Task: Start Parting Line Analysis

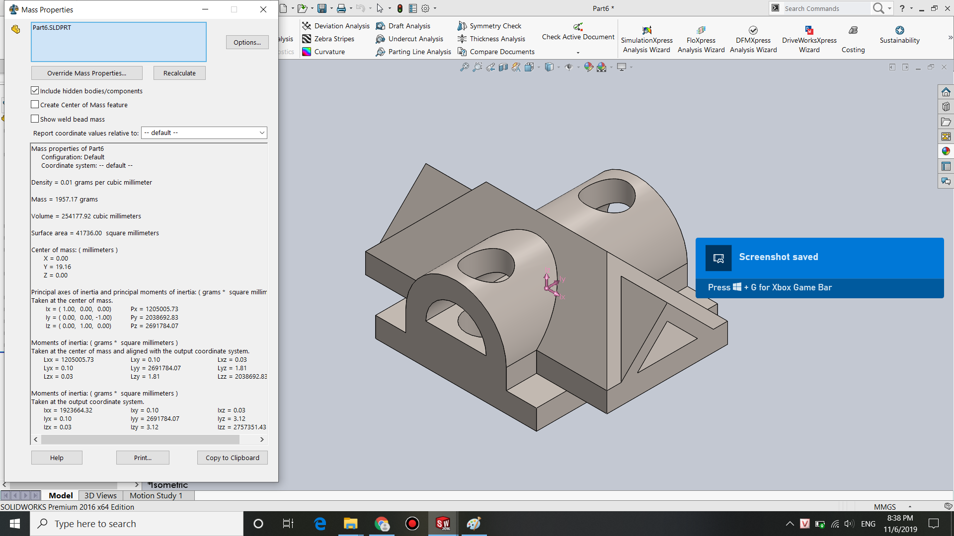Action: pos(413,52)
